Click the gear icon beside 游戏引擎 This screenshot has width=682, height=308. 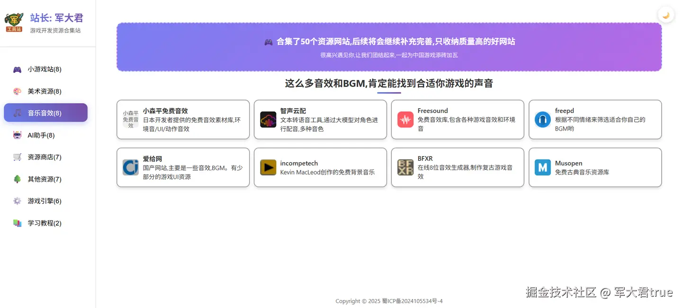(x=17, y=201)
